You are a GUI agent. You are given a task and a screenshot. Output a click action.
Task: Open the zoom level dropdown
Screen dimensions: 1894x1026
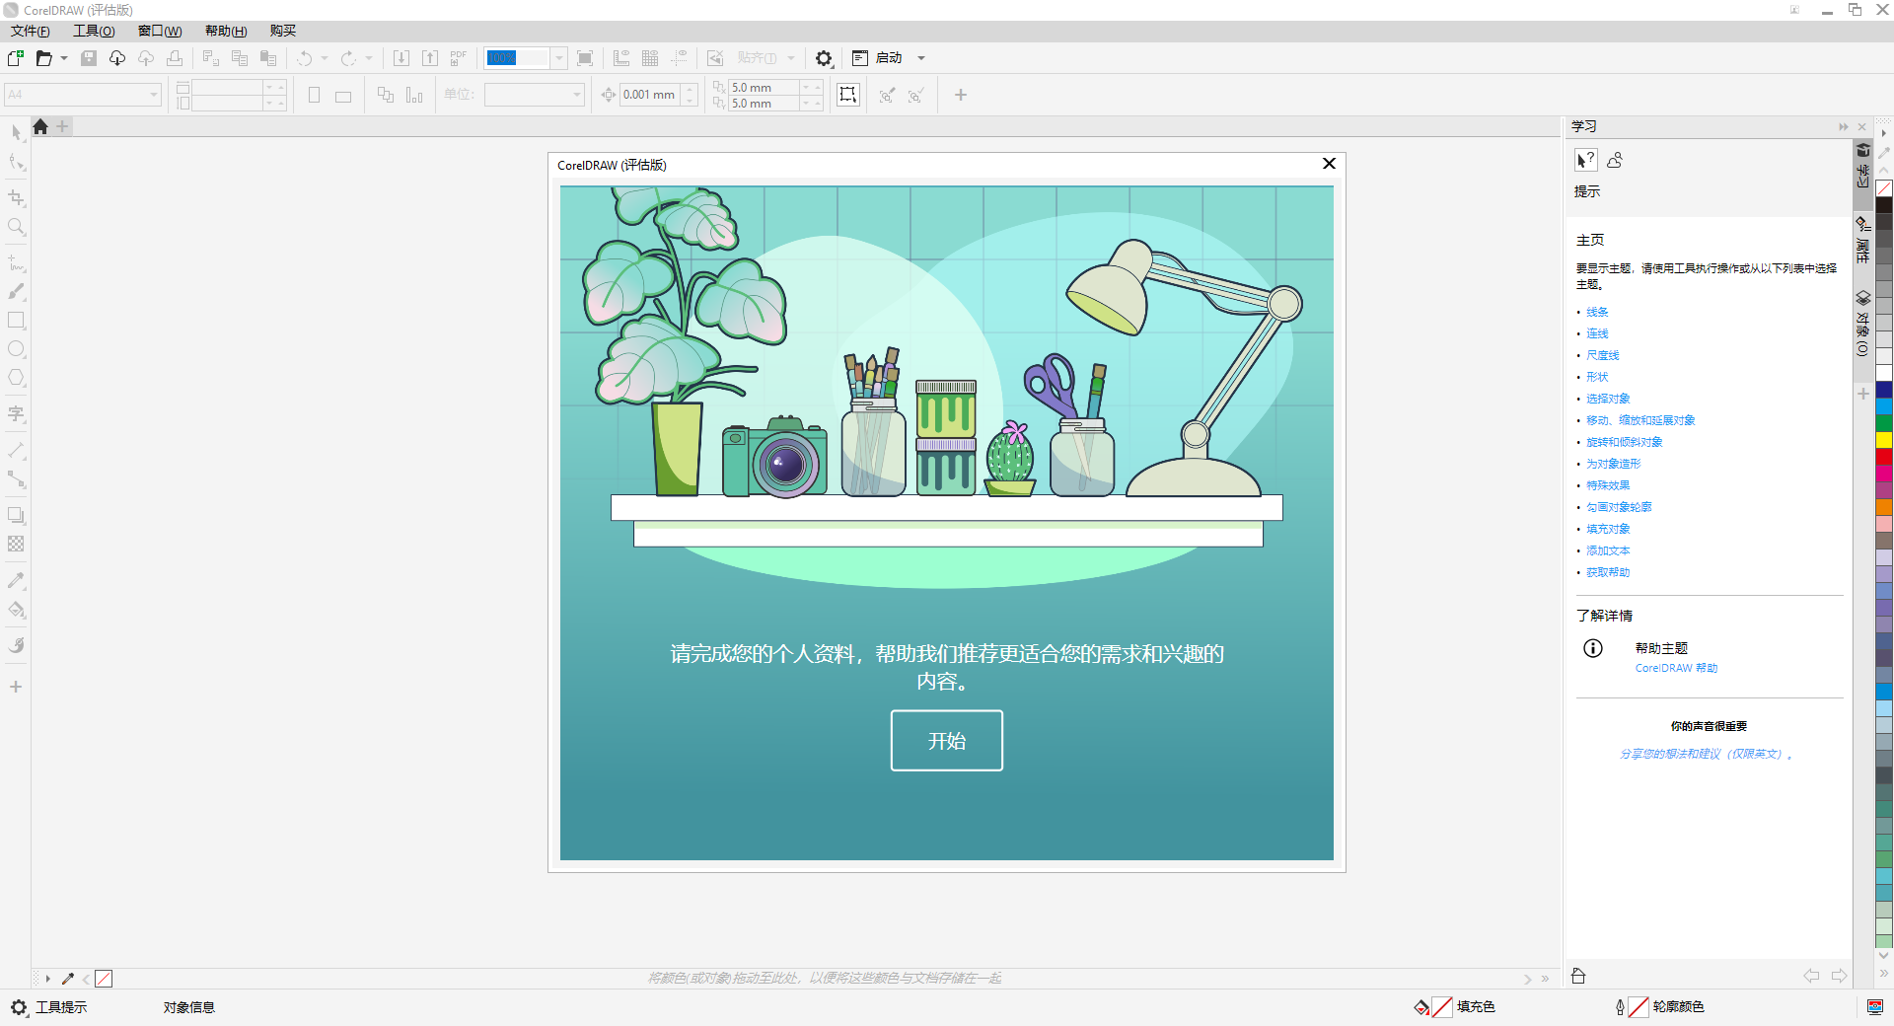pos(558,58)
